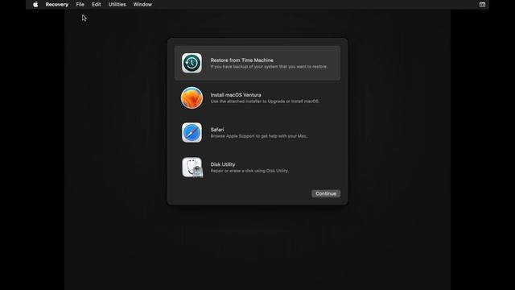Select 'Install macOS Ventura' title text
The height and width of the screenshot is (290, 515).
click(236, 95)
